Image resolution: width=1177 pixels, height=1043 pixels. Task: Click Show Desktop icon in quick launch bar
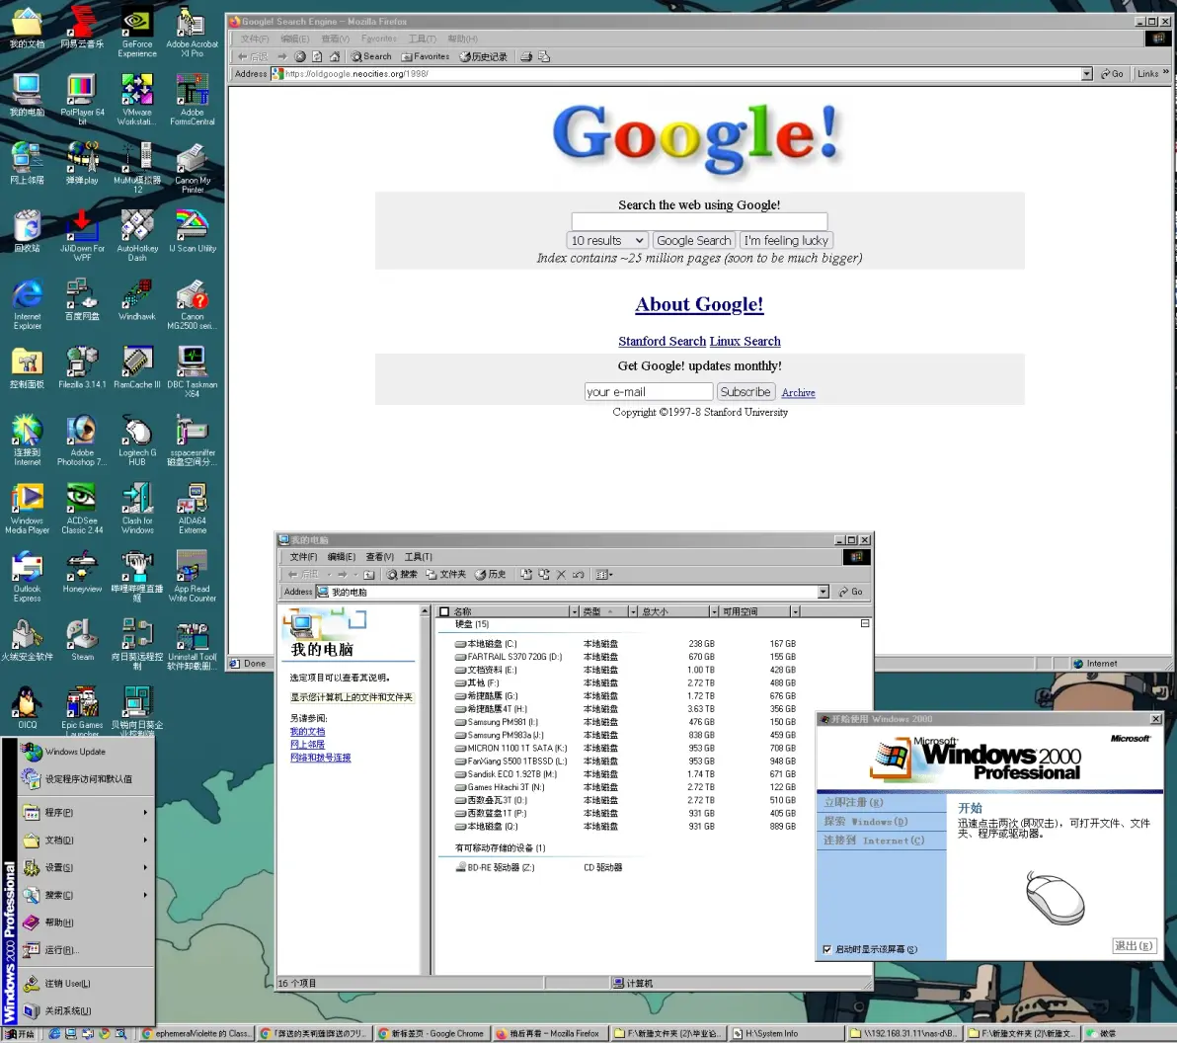pyautogui.click(x=70, y=1034)
